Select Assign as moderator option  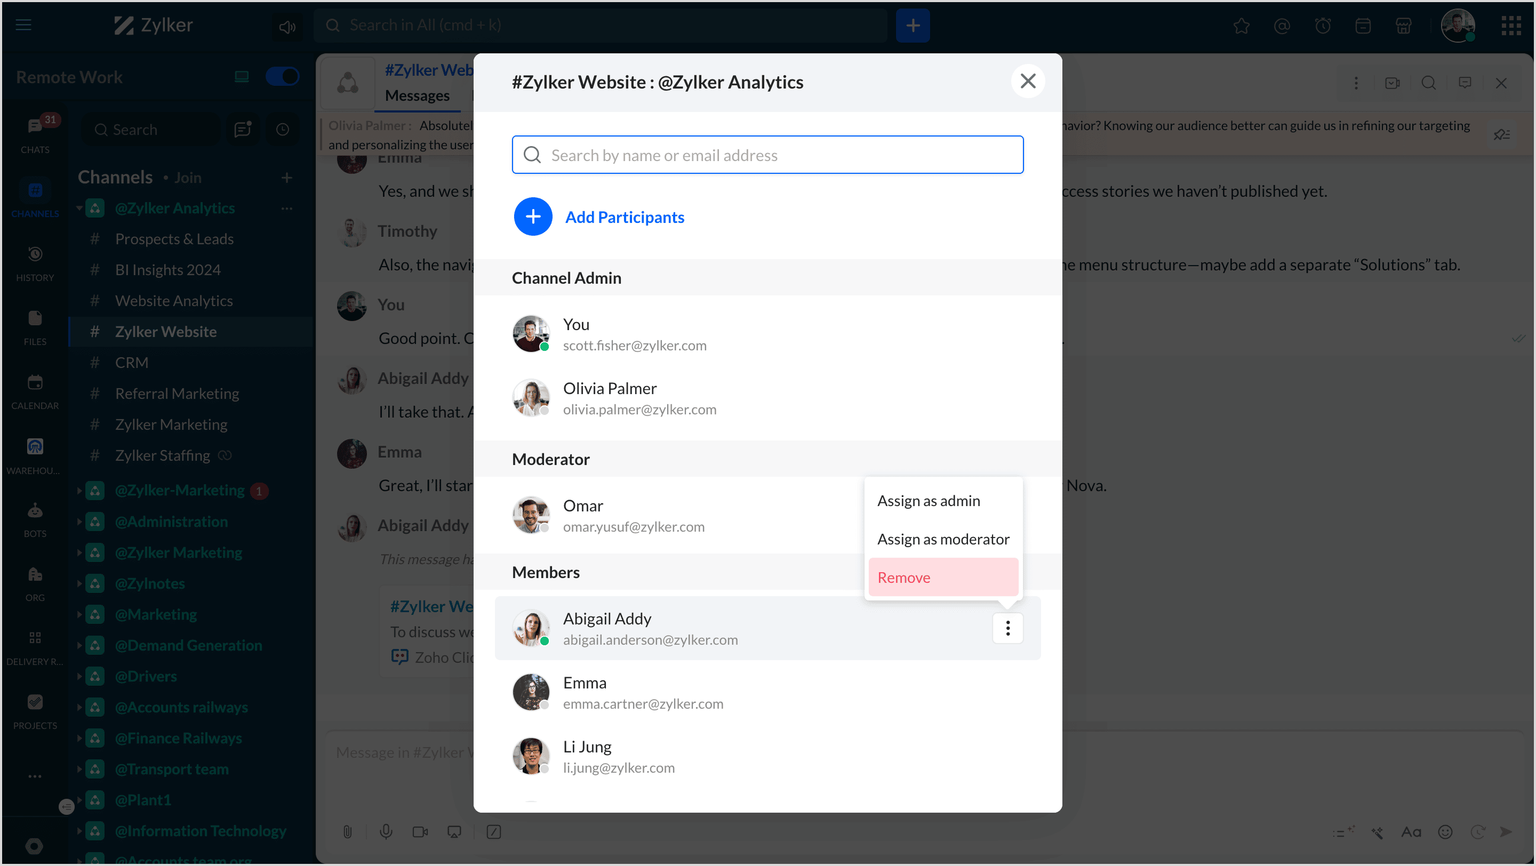point(943,539)
